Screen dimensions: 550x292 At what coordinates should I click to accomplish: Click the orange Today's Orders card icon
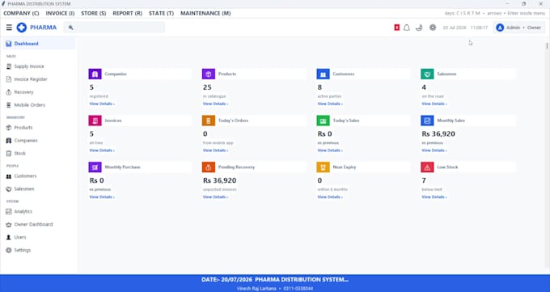pyautogui.click(x=209, y=121)
